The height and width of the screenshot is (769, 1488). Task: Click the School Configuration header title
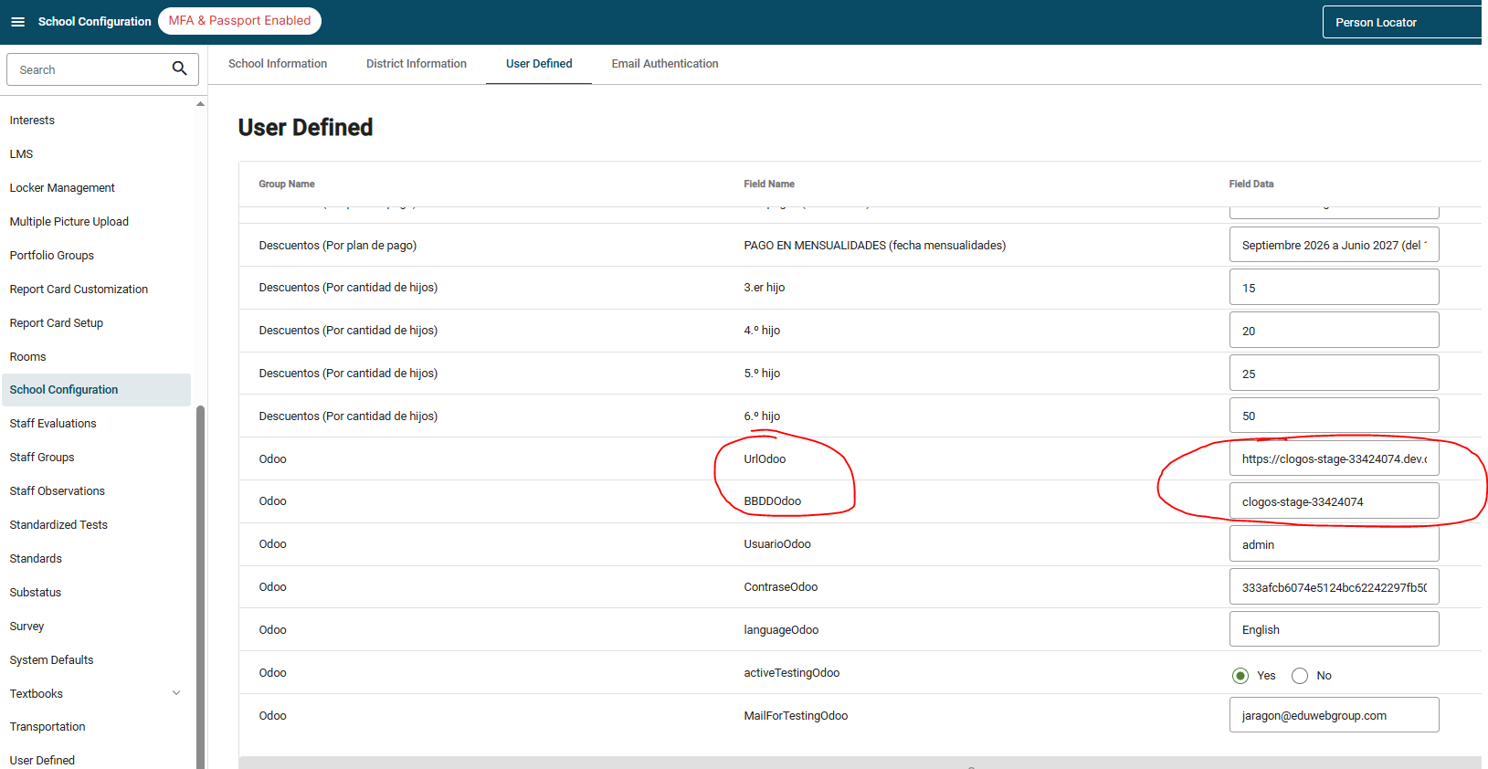pyautogui.click(x=95, y=22)
